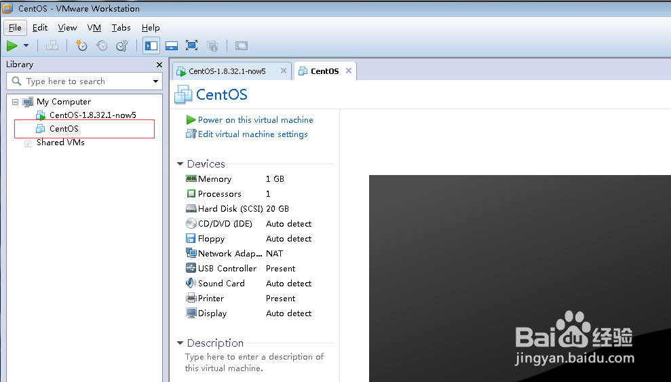
Task: Click the VMware Workstation title bar icon
Action: 7,8
